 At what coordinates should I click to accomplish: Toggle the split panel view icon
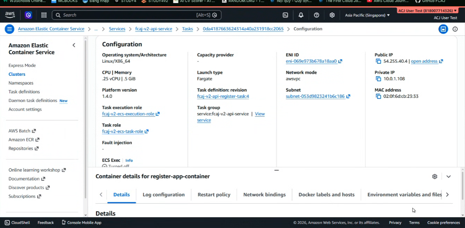tap(443, 29)
